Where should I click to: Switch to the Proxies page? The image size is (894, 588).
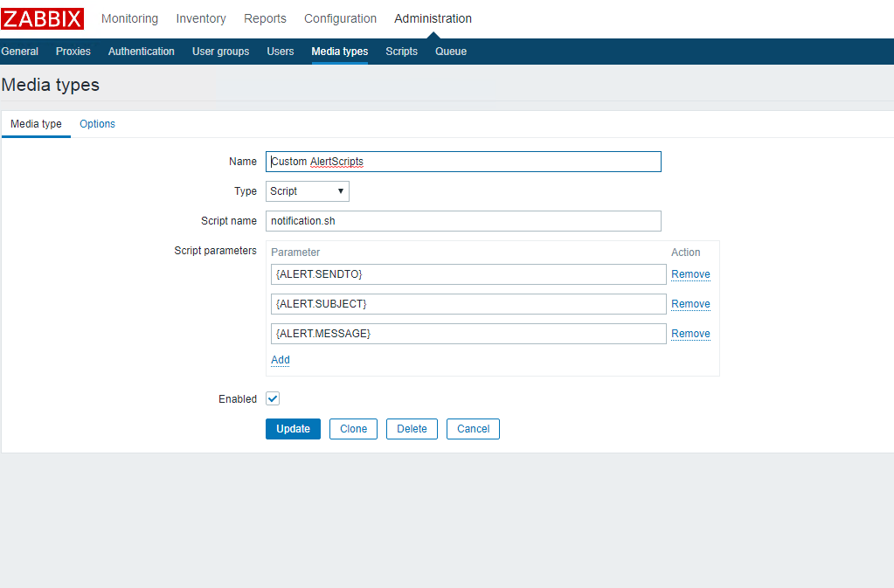coord(73,52)
